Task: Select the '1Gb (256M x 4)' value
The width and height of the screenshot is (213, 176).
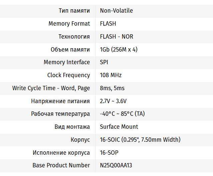Action: (119, 50)
